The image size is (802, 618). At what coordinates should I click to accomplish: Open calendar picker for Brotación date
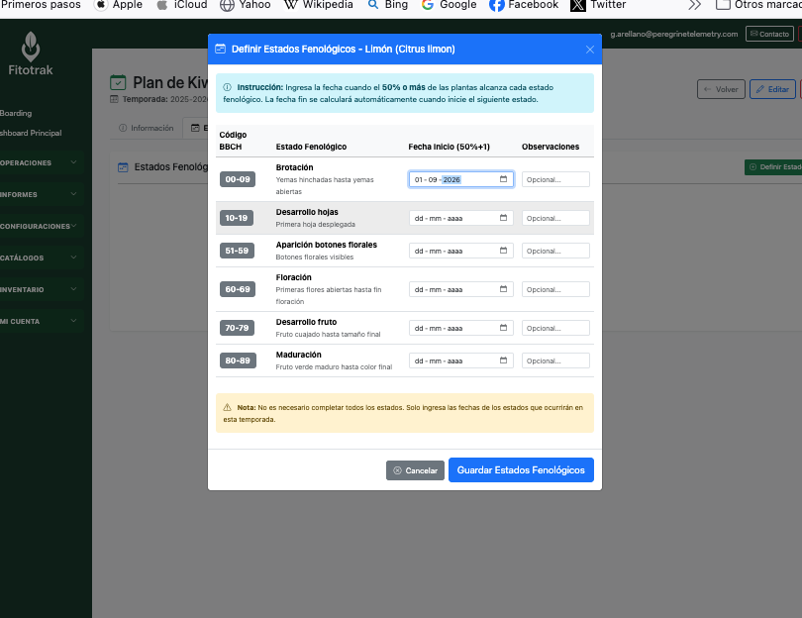[x=503, y=179]
